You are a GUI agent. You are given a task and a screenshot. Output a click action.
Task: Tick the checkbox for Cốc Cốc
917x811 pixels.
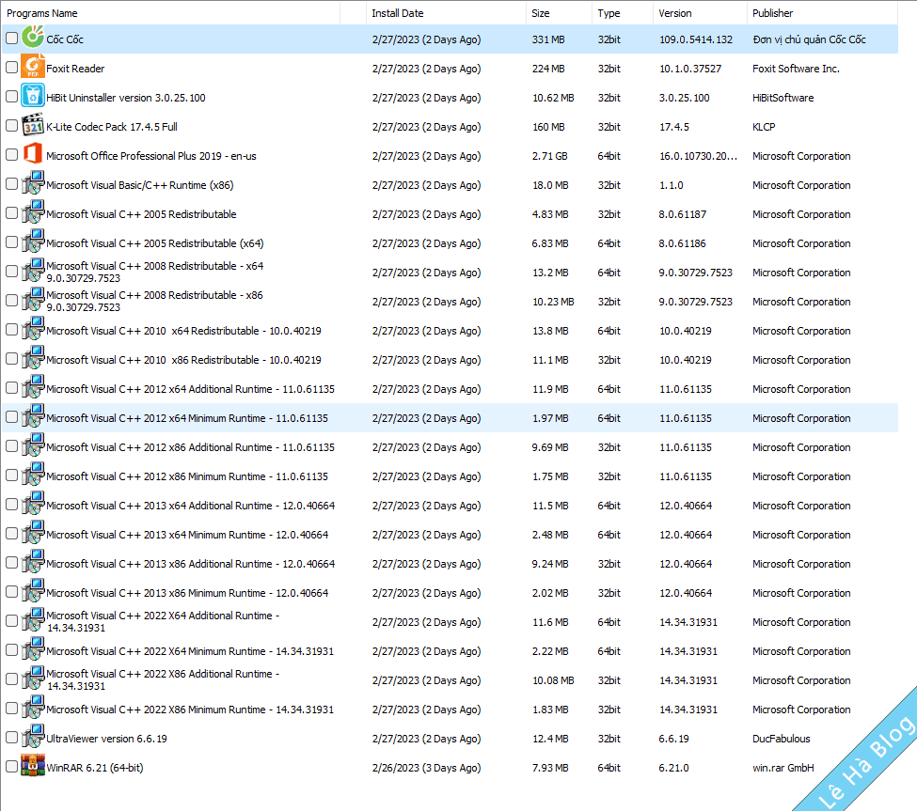click(x=11, y=39)
